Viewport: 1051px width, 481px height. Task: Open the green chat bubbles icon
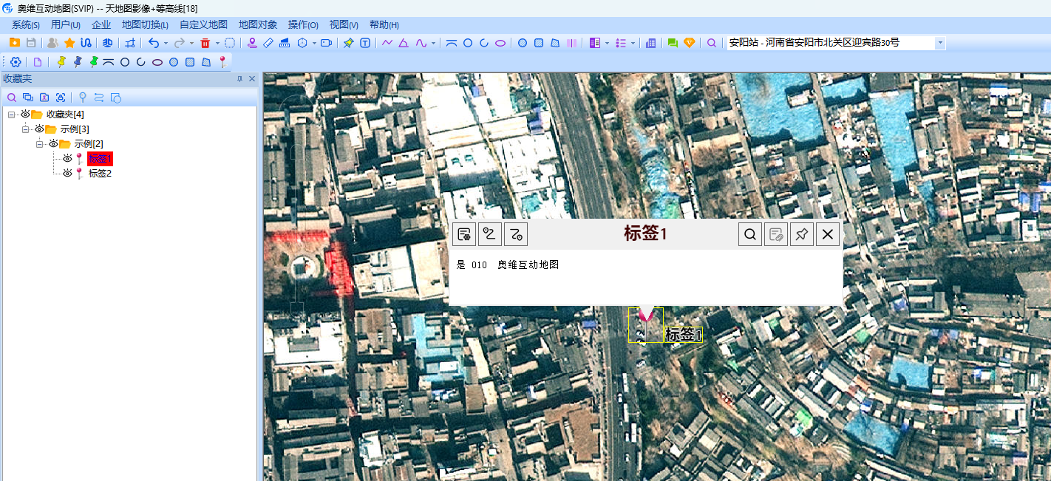click(673, 43)
